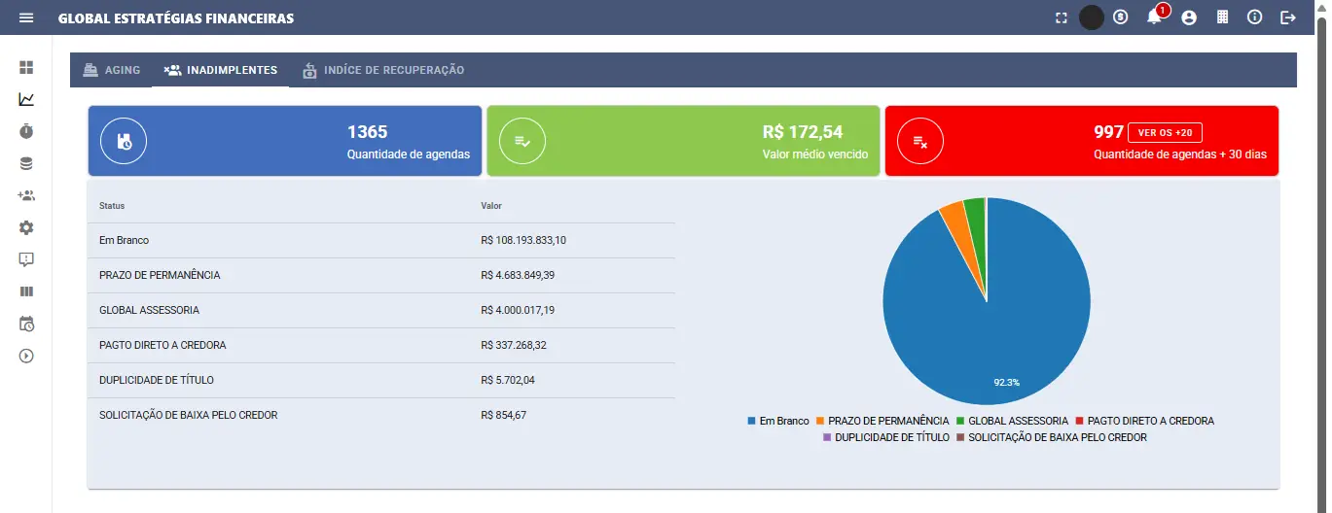Open the dashboard grid icon in sidebar

(26, 67)
